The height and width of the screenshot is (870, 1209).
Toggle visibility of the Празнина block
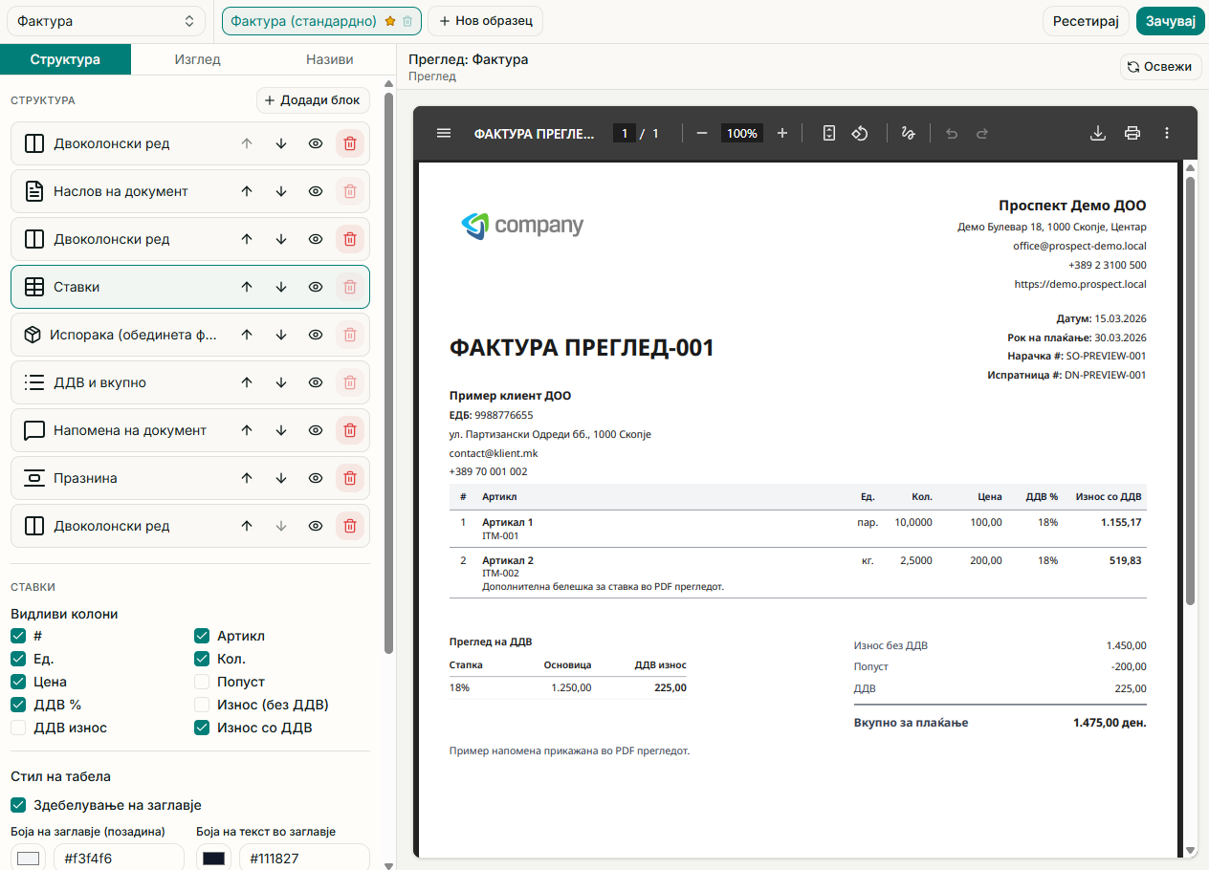(316, 478)
